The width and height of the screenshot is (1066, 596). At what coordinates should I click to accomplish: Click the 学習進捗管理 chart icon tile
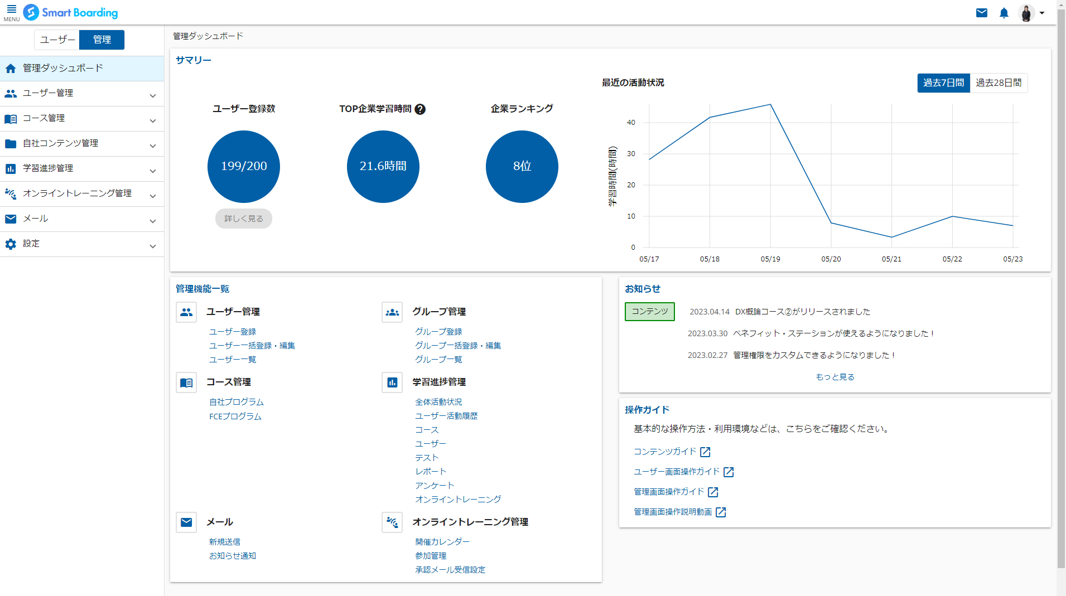pos(392,382)
